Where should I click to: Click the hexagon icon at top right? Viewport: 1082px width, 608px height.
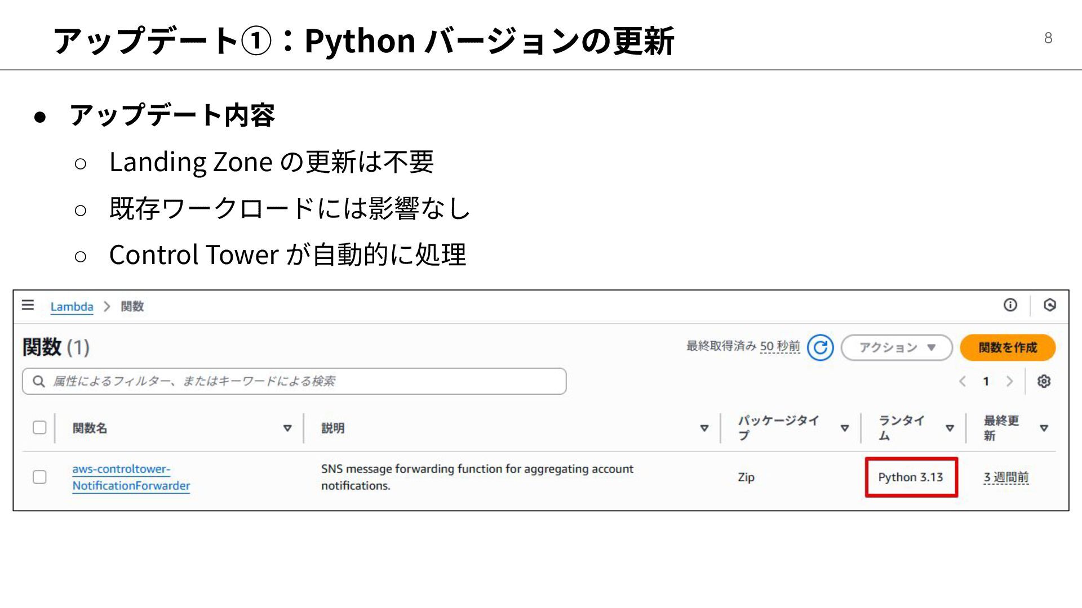click(x=1049, y=305)
